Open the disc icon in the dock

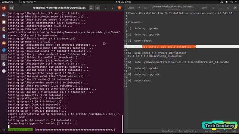(4, 71)
